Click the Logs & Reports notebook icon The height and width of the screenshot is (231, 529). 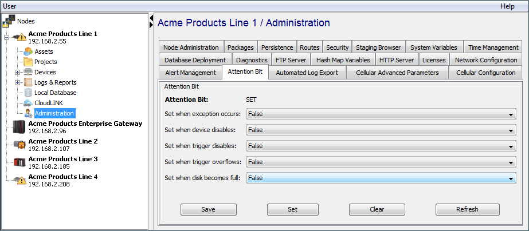(28, 82)
